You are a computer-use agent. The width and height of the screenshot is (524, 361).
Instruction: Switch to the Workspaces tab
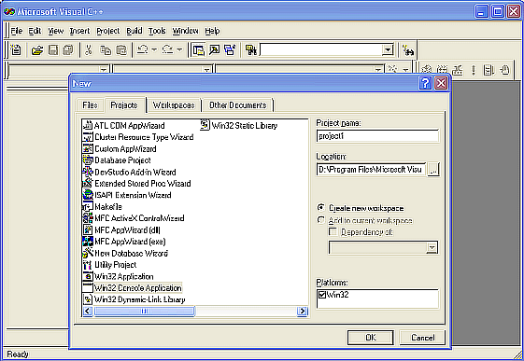174,105
